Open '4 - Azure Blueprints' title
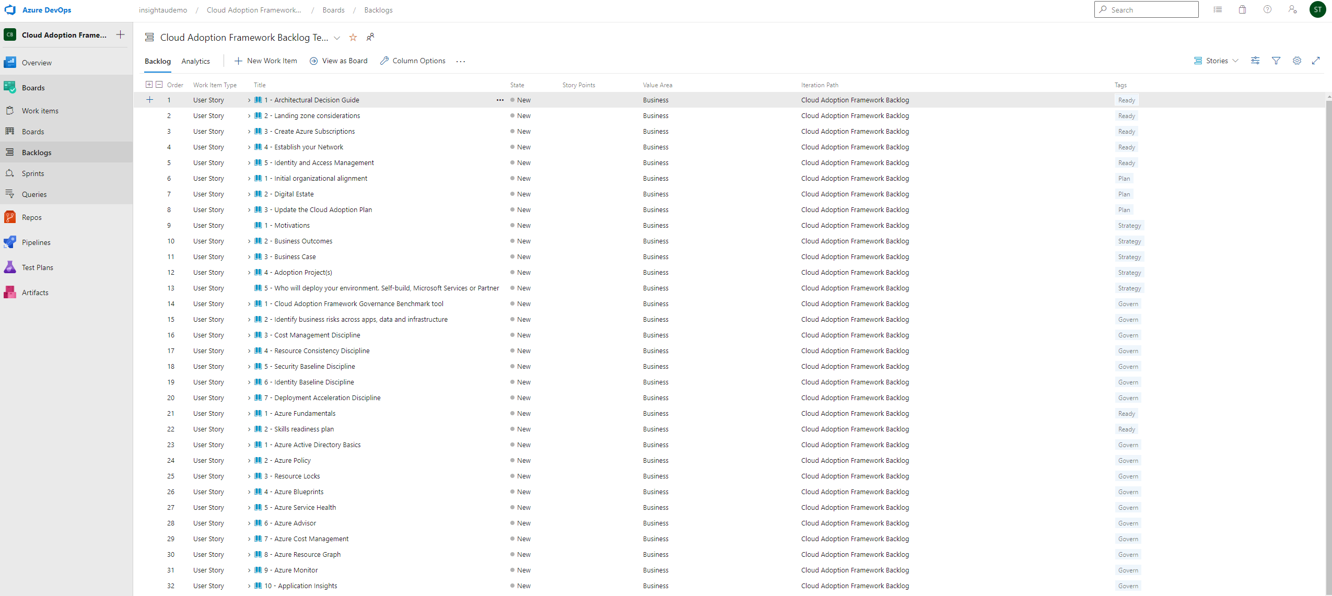This screenshot has height=596, width=1332. 294,492
